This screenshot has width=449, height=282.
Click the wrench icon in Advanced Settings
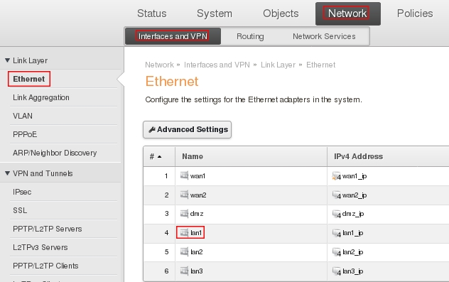point(152,130)
